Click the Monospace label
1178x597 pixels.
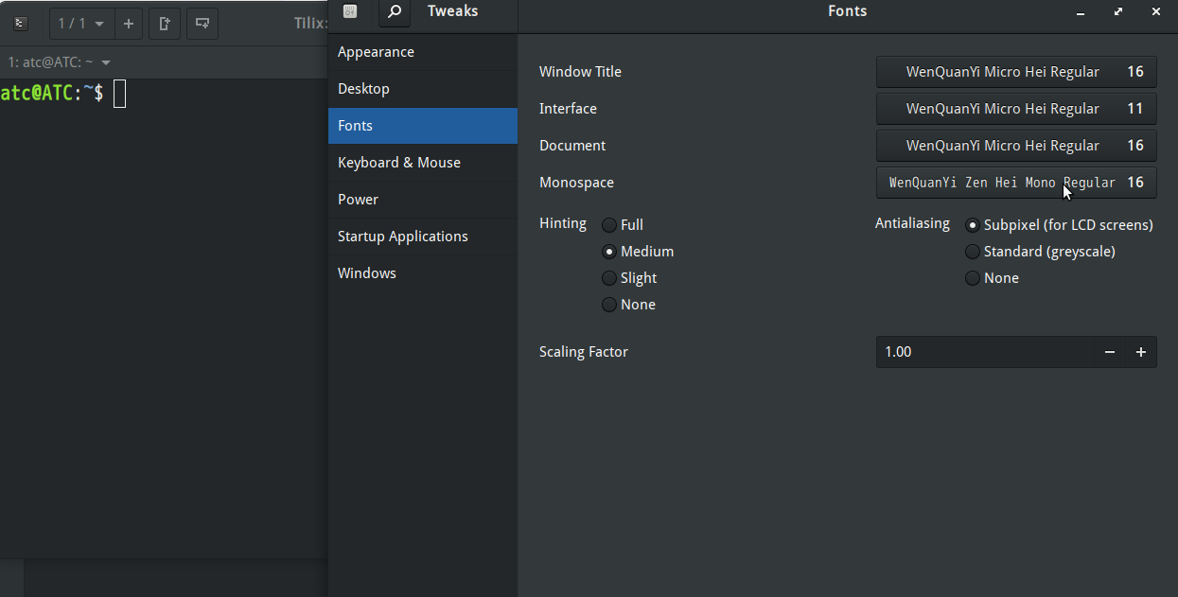576,183
